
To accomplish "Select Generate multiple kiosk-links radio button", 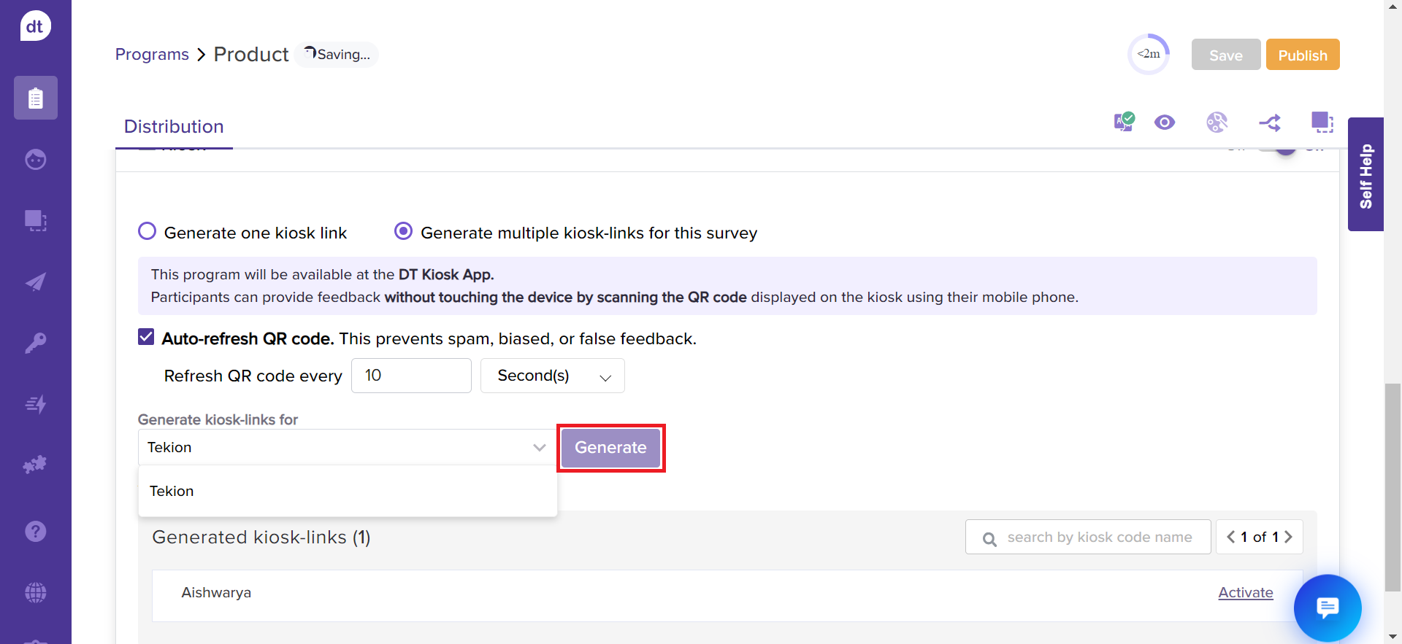I will point(403,232).
